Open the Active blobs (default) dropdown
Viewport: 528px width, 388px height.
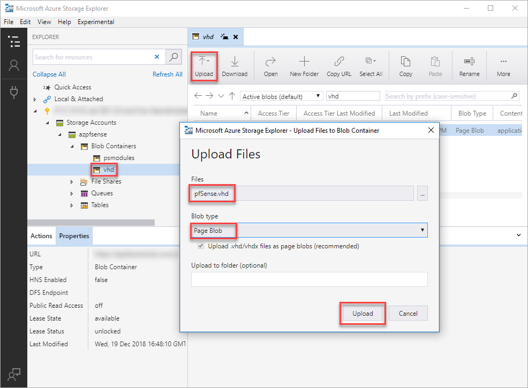point(282,96)
